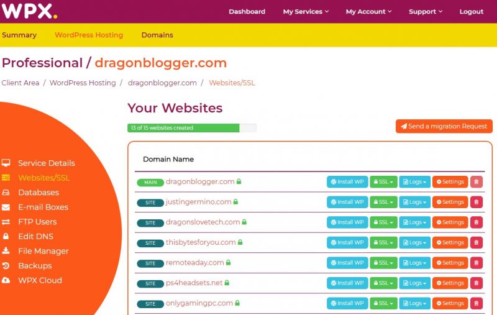Screen dimensions: 497x315
Task: Open Settings for justingermino.com
Action: click(450, 202)
